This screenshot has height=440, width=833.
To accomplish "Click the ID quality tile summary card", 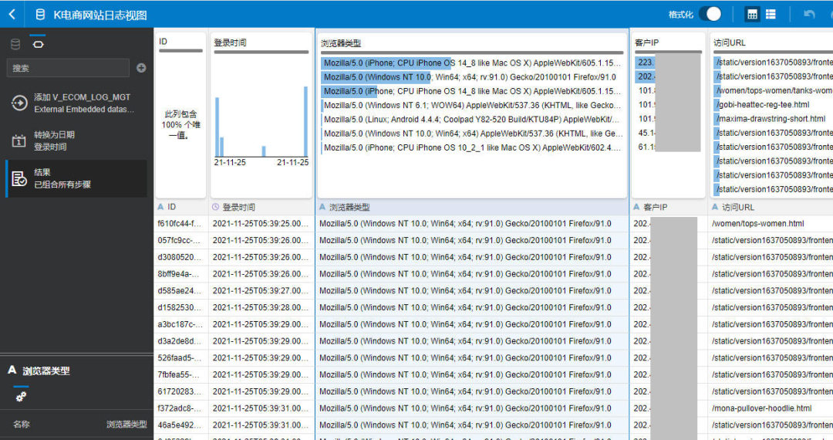I will click(x=181, y=115).
